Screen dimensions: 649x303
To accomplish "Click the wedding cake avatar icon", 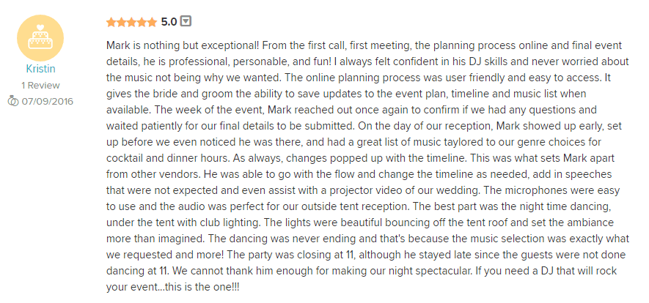I will click(40, 37).
